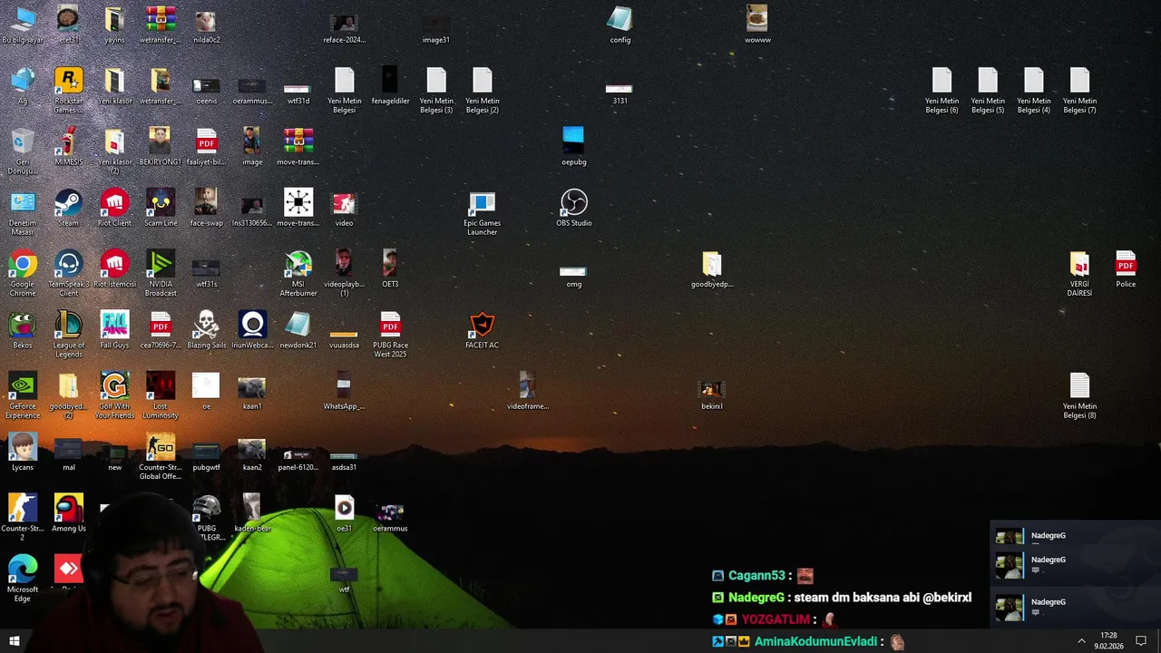Click NadegreG username in chat overlay

(756, 598)
